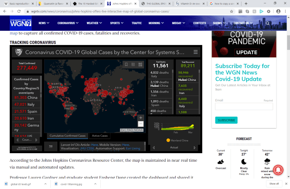Click the browser address bar
290x189 pixels.
(129, 11)
